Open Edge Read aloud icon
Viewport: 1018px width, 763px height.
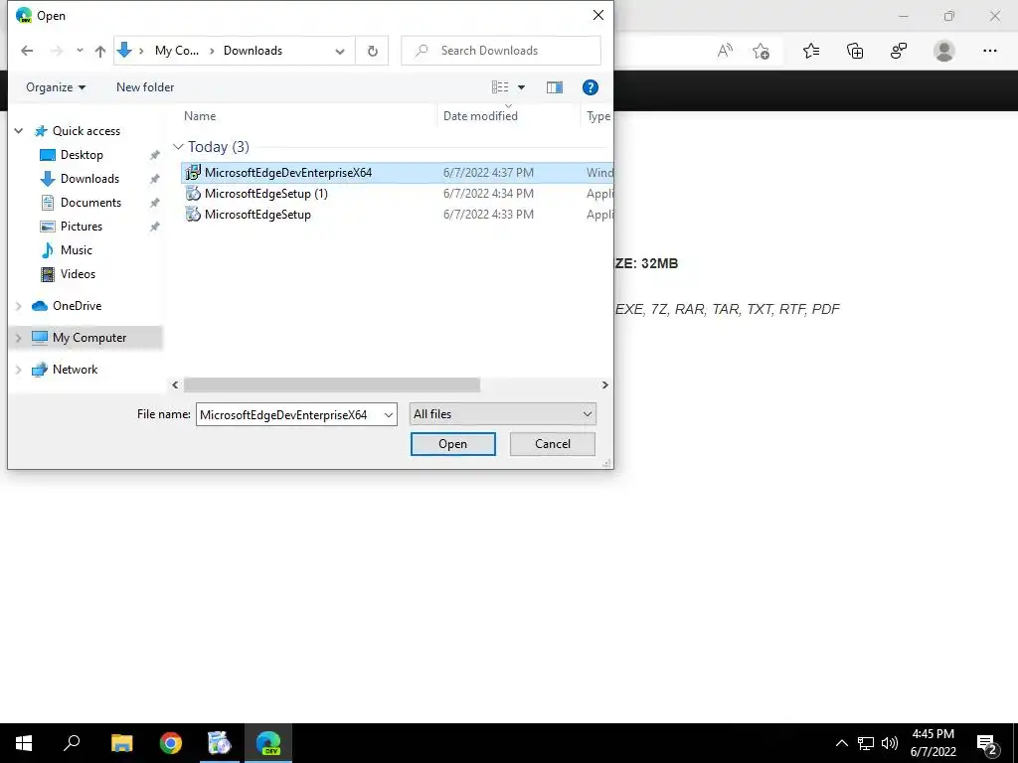coord(725,51)
